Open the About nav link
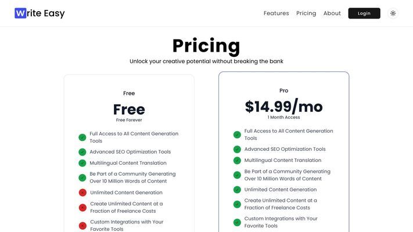Viewport: 413px width, 232px height. point(332,13)
